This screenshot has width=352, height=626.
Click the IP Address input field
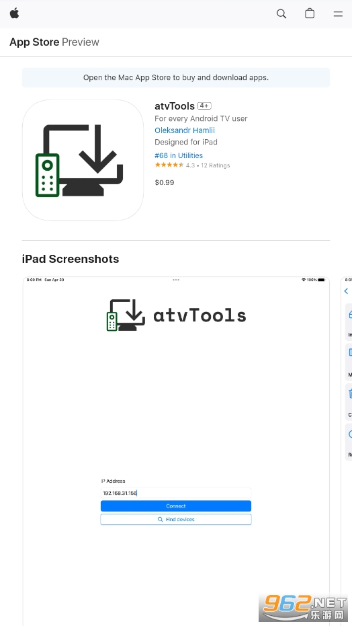coord(176,493)
